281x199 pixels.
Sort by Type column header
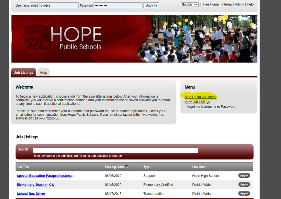(x=147, y=167)
